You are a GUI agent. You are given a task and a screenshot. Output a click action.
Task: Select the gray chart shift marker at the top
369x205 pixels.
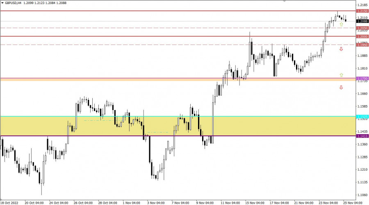pos(285,1)
